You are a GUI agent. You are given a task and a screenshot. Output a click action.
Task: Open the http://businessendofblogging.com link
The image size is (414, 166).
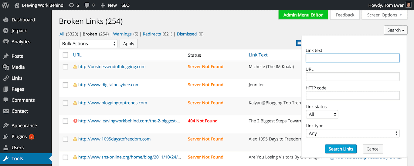click(x=112, y=66)
